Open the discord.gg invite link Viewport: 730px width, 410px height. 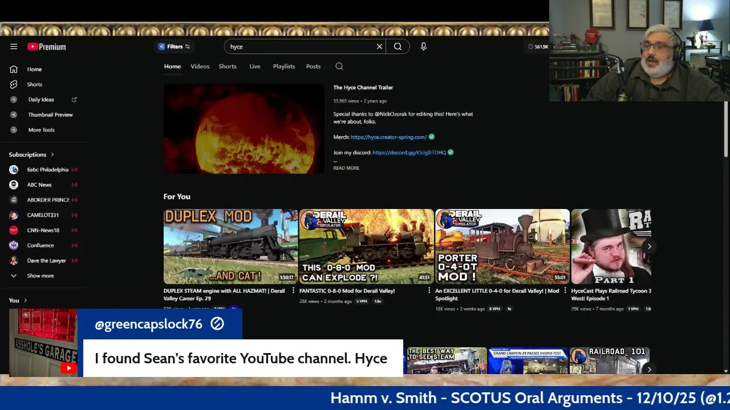(x=409, y=153)
